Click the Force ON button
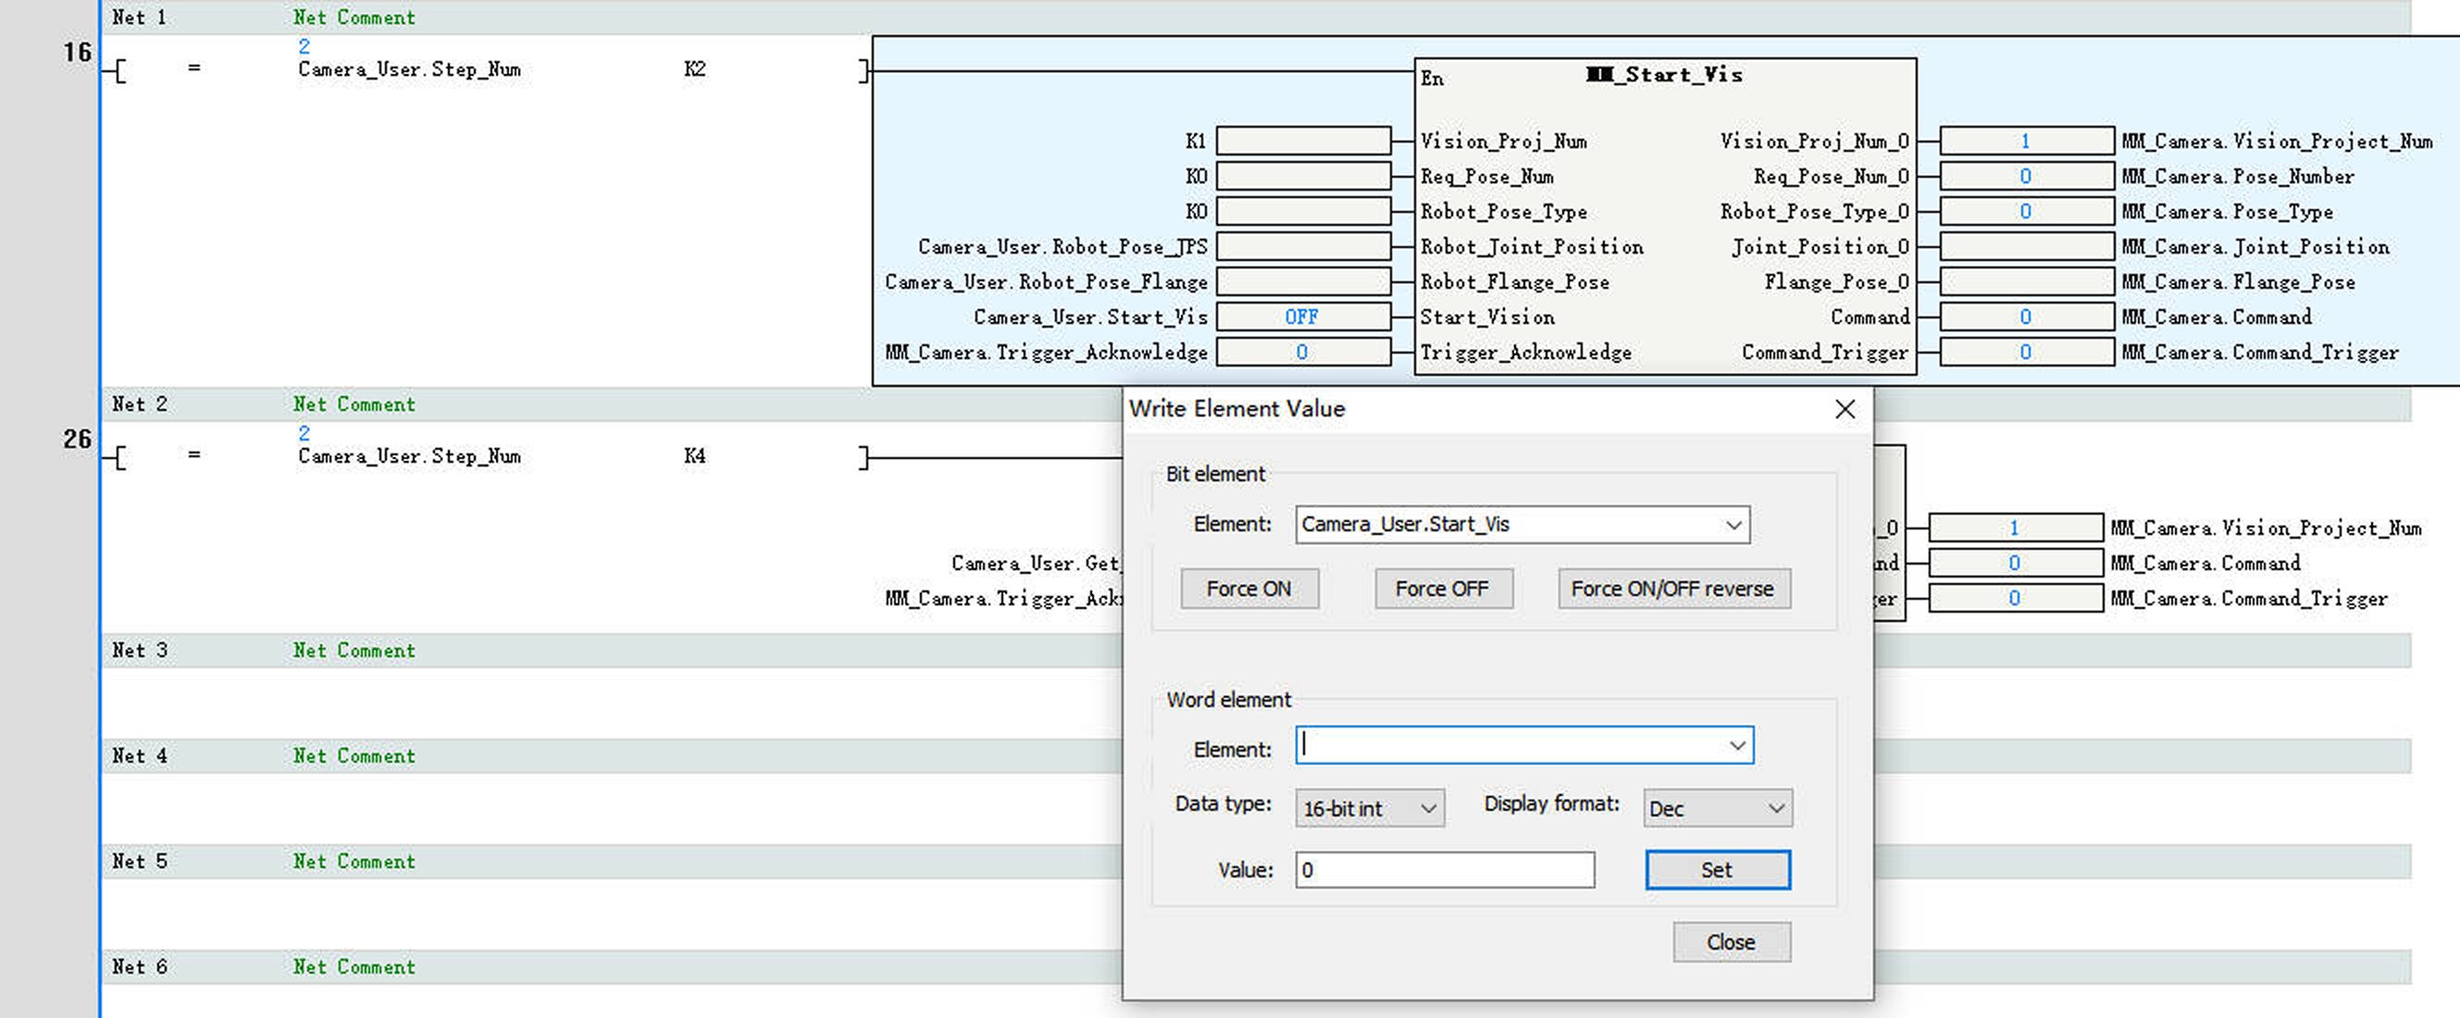The image size is (2460, 1018). click(x=1249, y=589)
